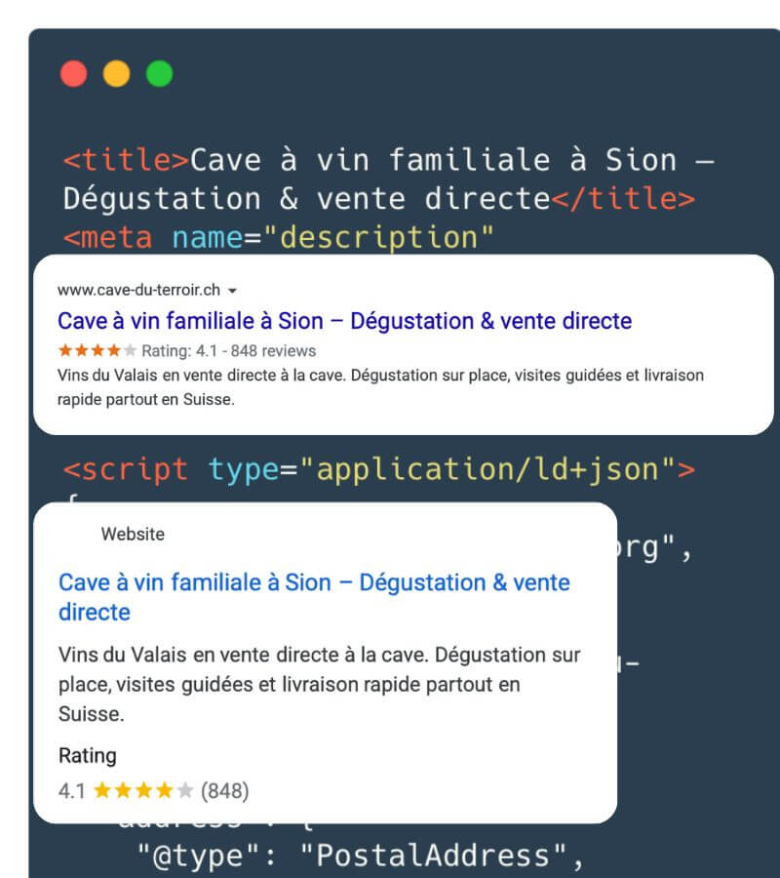This screenshot has height=878, width=780.
Task: Click the 'Website' label in the lower card
Action: 133,534
